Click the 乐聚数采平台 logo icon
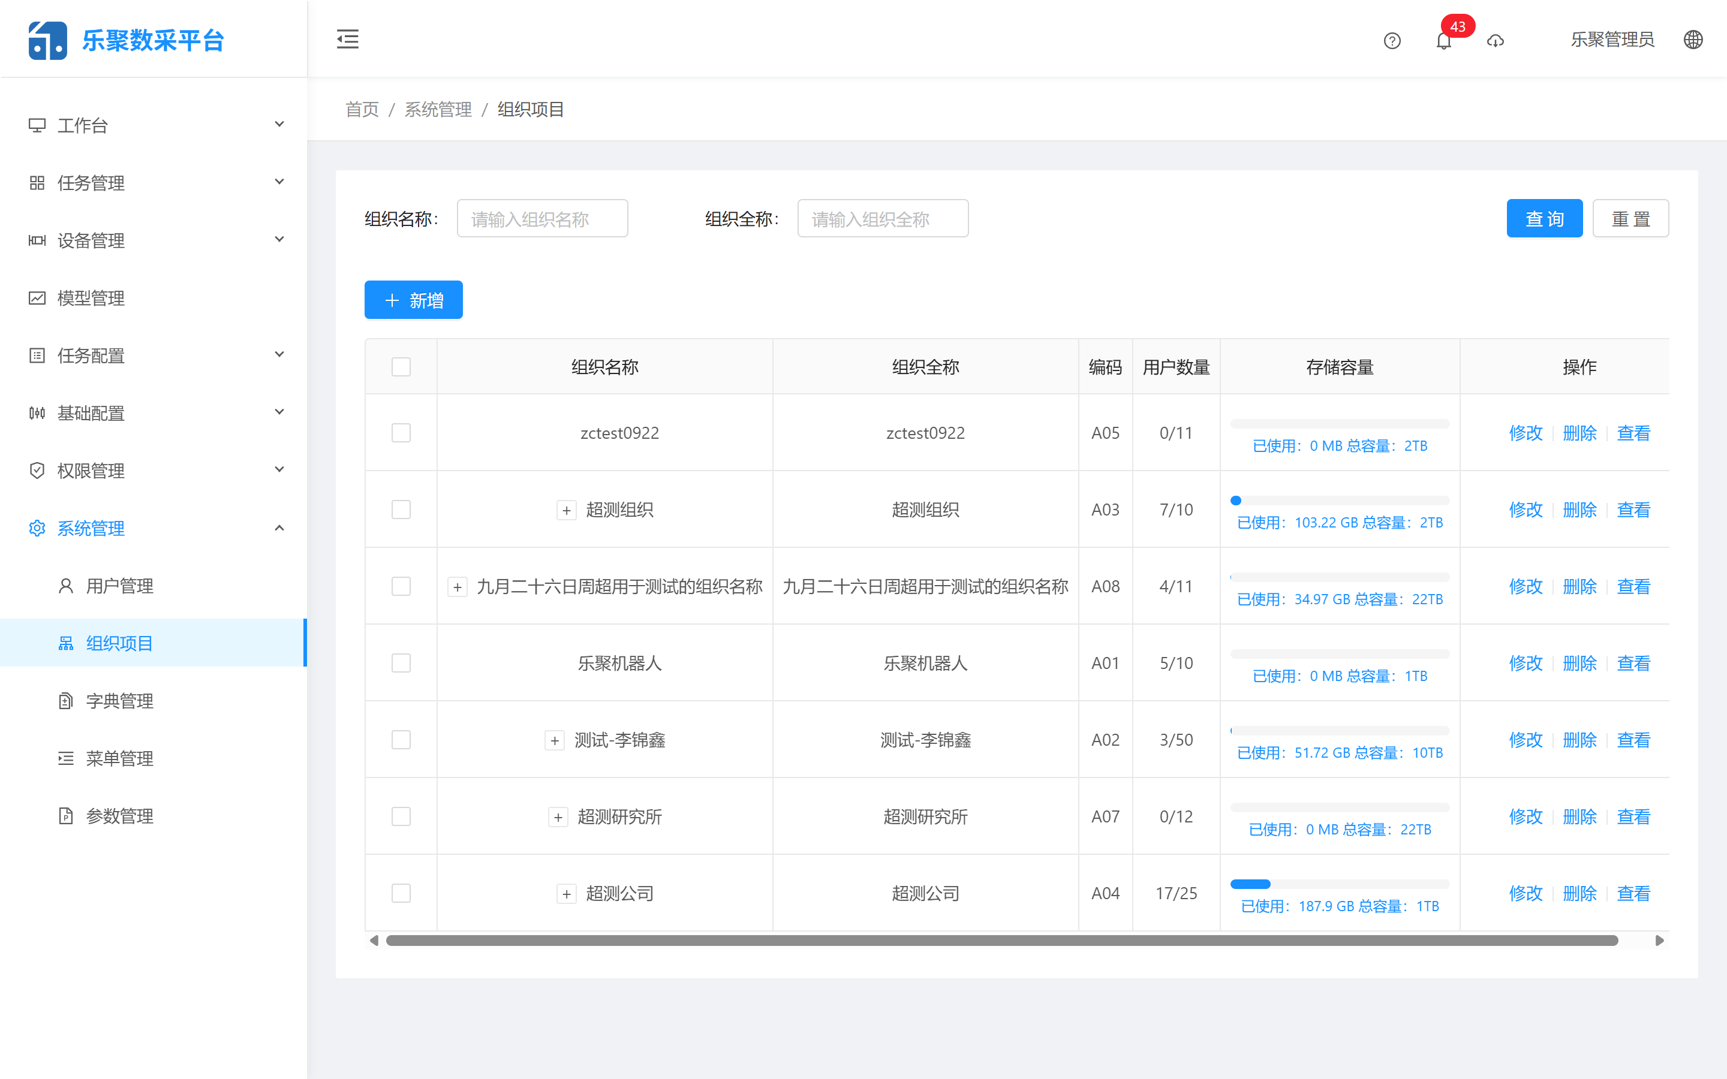This screenshot has height=1079, width=1727. coord(47,39)
